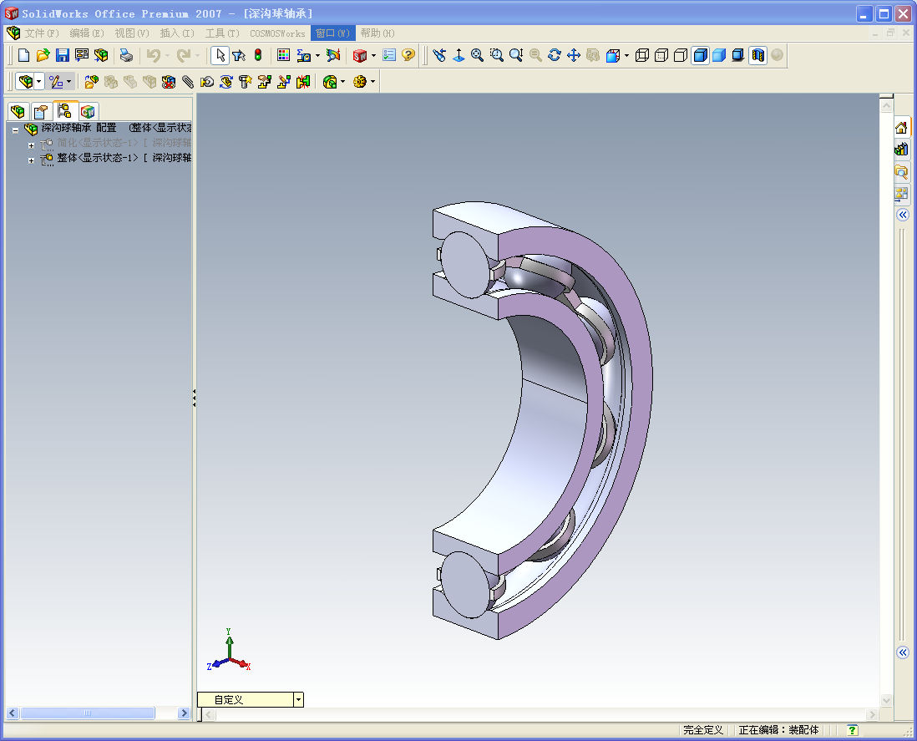Toggle Shaded With Edges display mode
Viewport: 917px width, 741px height.
click(x=700, y=56)
